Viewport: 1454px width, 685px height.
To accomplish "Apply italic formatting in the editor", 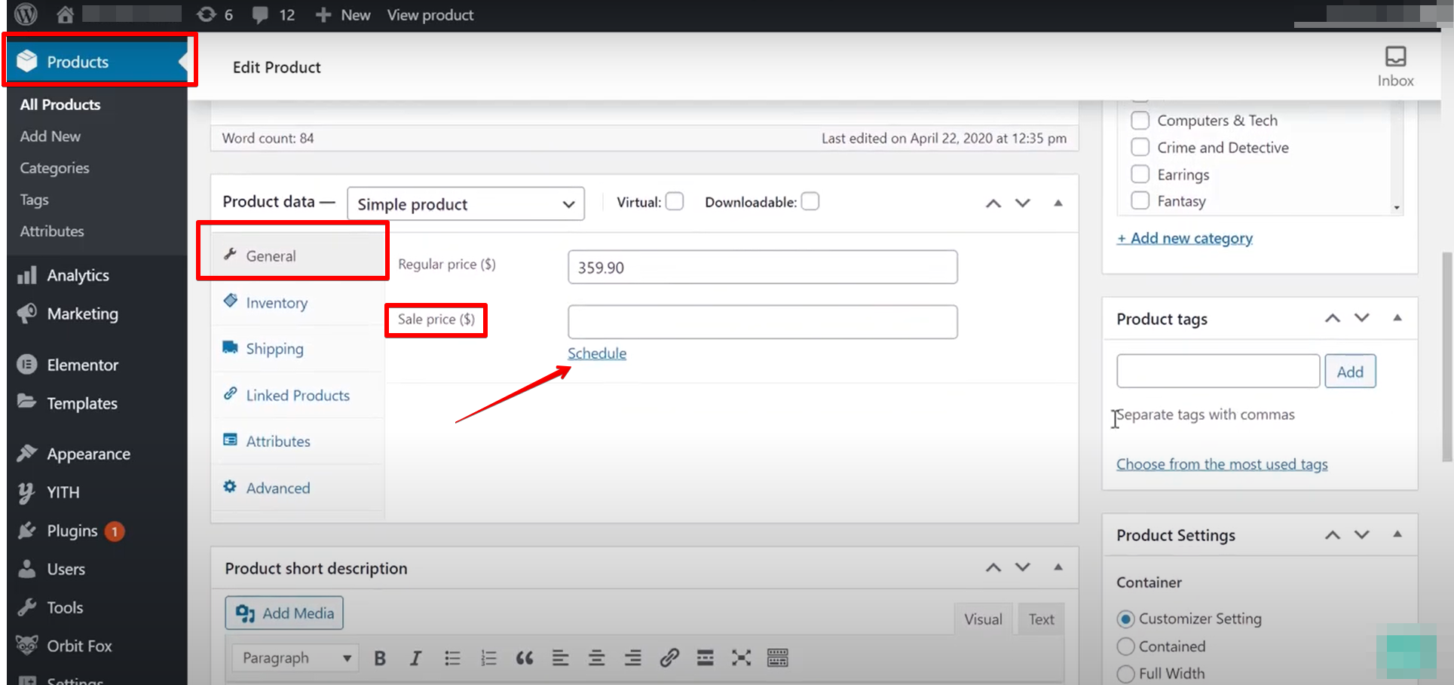I will (x=415, y=657).
